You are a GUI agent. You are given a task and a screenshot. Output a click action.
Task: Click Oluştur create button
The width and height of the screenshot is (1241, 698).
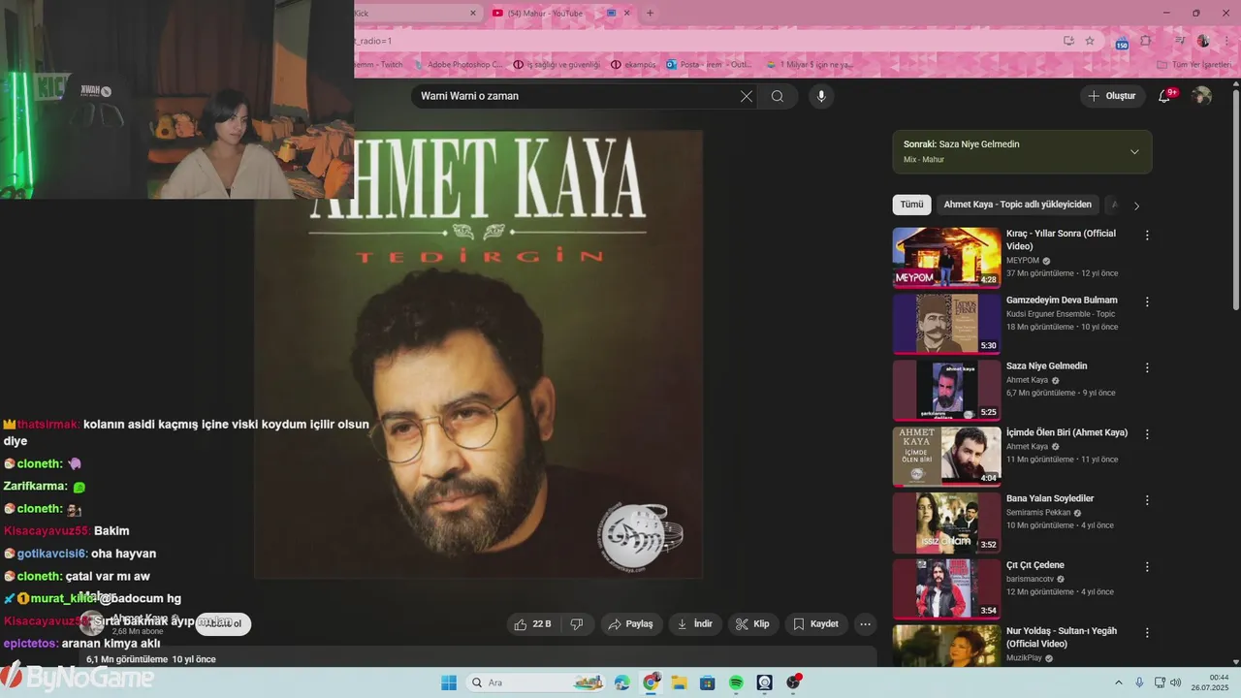pos(1111,96)
